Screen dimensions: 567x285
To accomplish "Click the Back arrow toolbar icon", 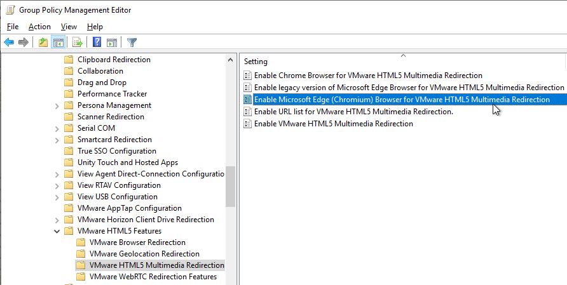I will tap(9, 43).
